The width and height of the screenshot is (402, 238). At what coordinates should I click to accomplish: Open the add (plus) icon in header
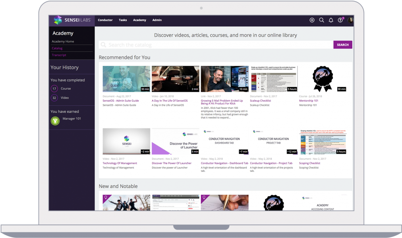tap(312, 20)
